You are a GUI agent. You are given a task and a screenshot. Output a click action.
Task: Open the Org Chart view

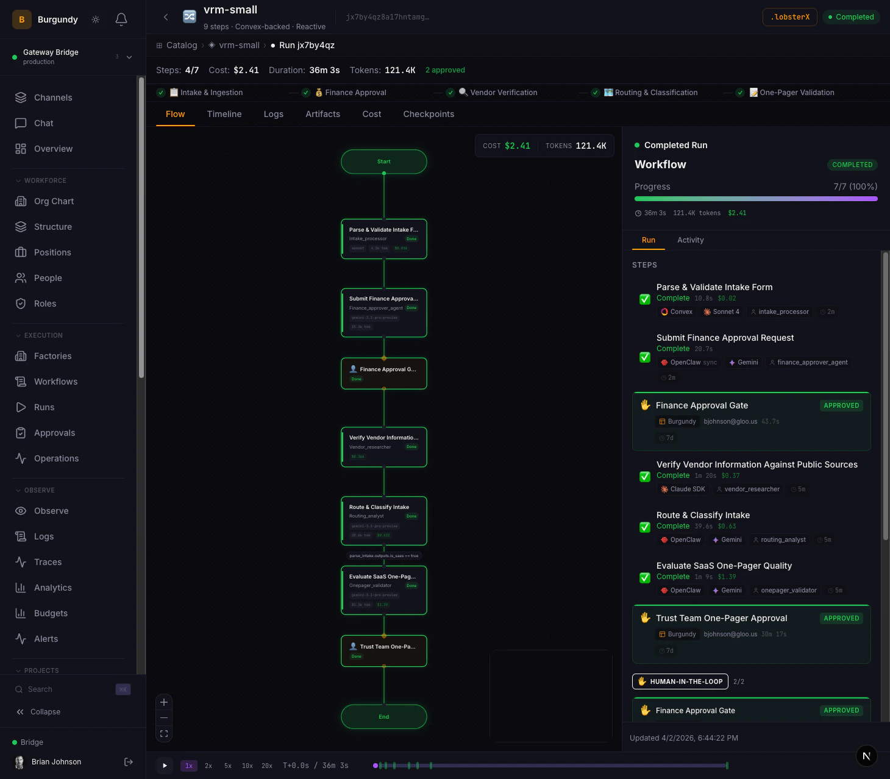coord(54,201)
